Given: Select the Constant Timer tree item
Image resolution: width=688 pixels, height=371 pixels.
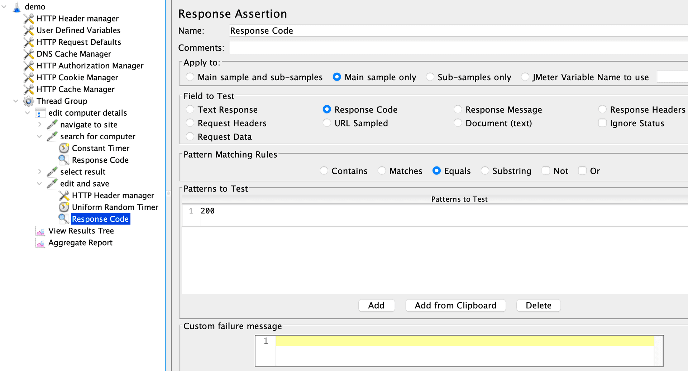Looking at the screenshot, I should click(101, 148).
